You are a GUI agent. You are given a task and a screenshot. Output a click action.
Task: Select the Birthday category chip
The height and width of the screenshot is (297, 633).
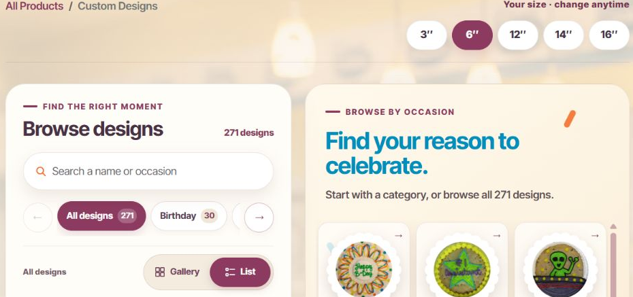tap(189, 216)
